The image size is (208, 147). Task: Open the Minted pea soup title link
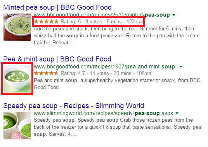coord(57,7)
